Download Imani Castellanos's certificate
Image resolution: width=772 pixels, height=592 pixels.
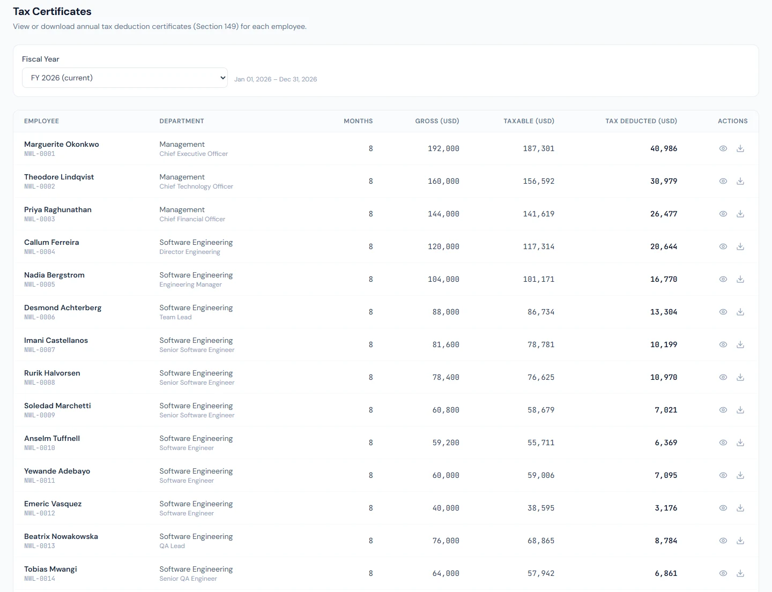click(740, 344)
